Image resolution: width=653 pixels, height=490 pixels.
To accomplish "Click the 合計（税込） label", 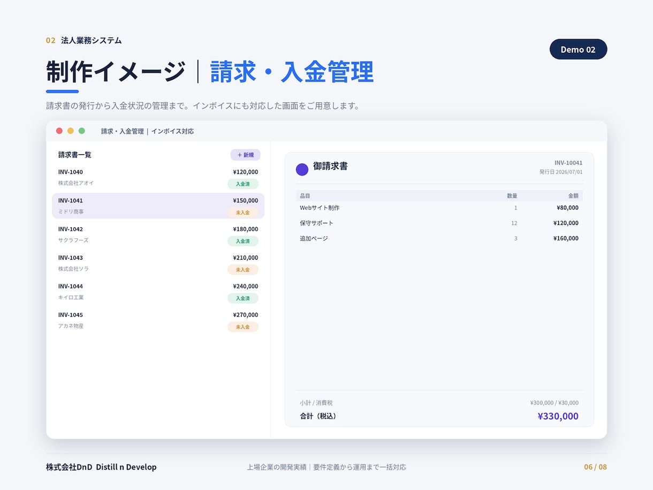I will pyautogui.click(x=319, y=416).
